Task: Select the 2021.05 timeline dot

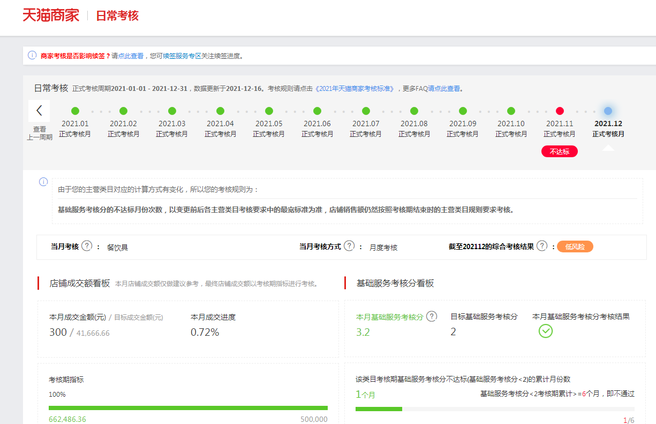Action: click(x=269, y=111)
